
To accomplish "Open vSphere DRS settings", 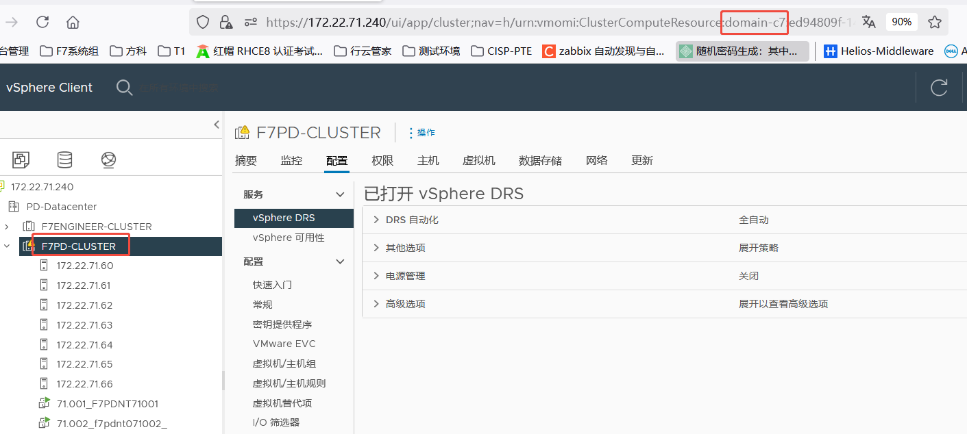I will [x=294, y=218].
